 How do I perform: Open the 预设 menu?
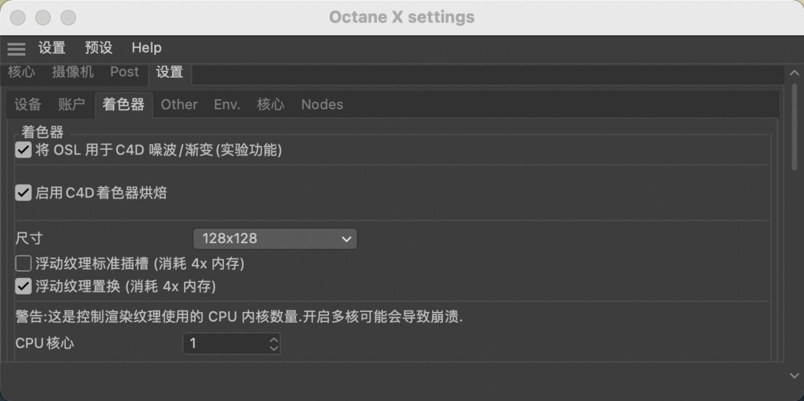point(98,48)
